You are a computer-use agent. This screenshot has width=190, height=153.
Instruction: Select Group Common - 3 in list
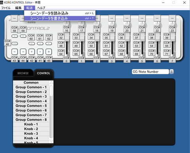[x=31, y=97]
